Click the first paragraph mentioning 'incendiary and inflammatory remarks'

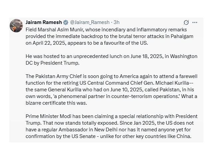click(x=109, y=36)
